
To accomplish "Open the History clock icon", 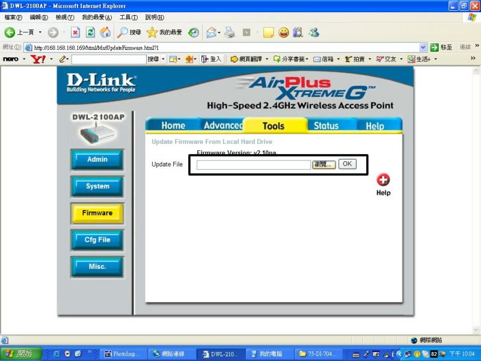I will [193, 32].
